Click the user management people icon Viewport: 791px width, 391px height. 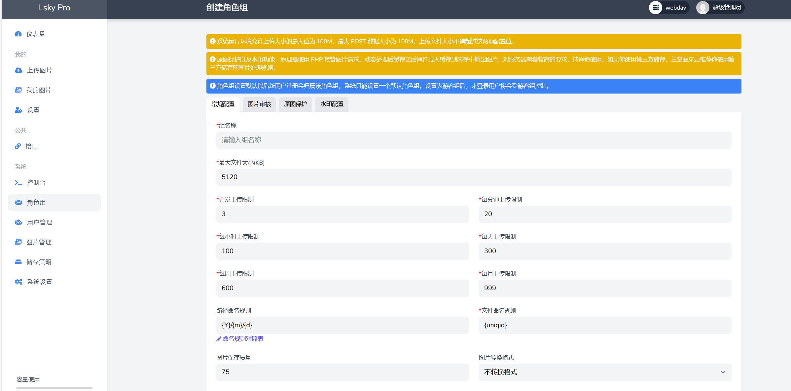pos(18,222)
